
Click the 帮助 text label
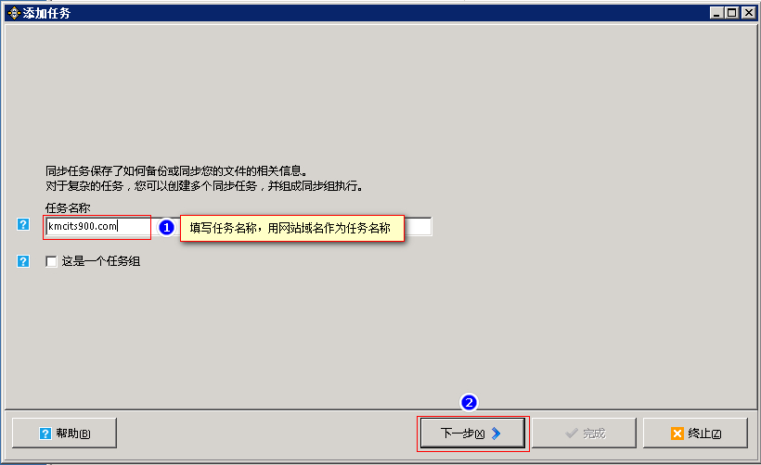pyautogui.click(x=72, y=434)
